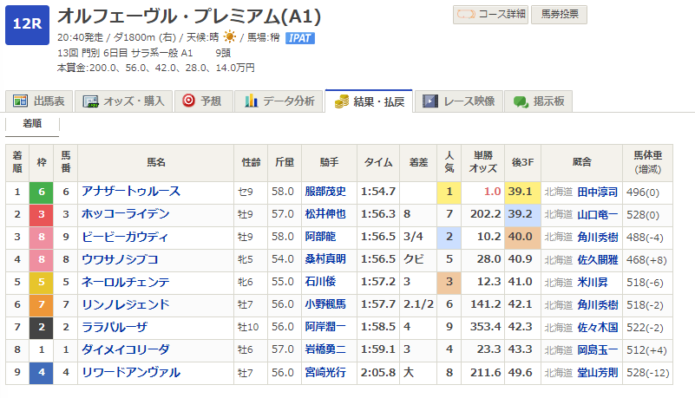Open the レース映像 tab
This screenshot has height=398, width=695.
pos(458,101)
